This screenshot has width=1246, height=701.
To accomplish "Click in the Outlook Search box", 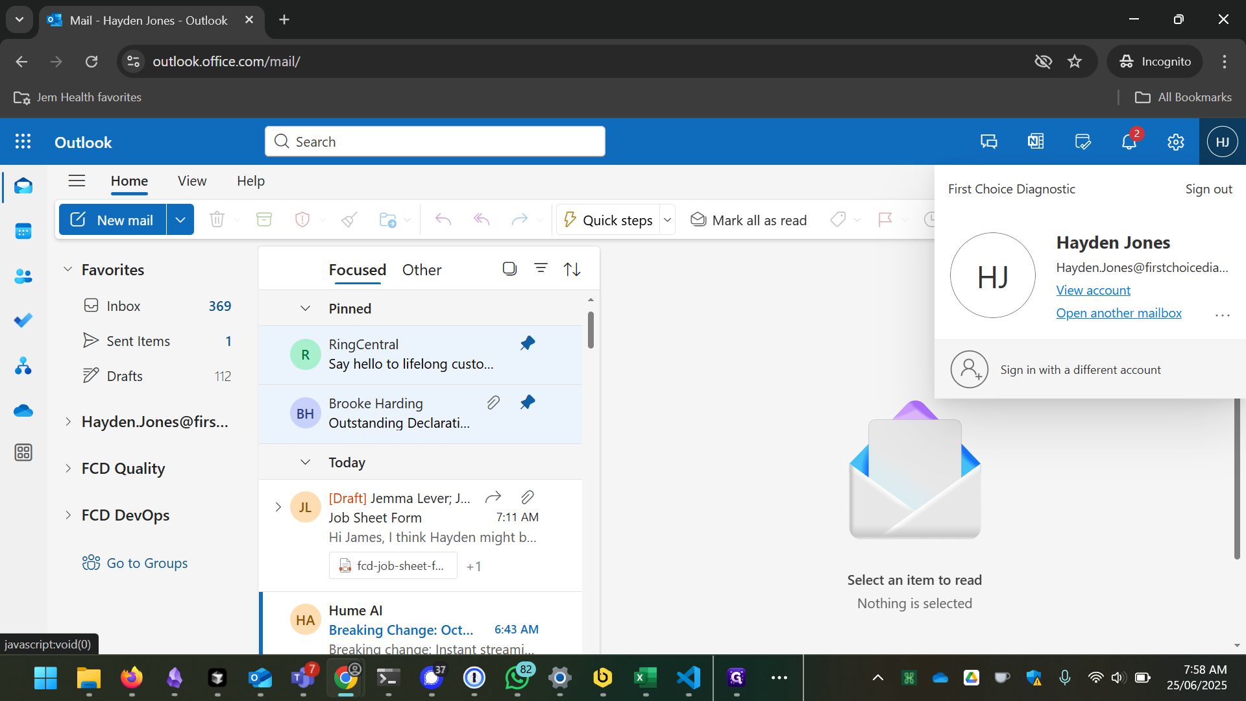I will 435,141.
